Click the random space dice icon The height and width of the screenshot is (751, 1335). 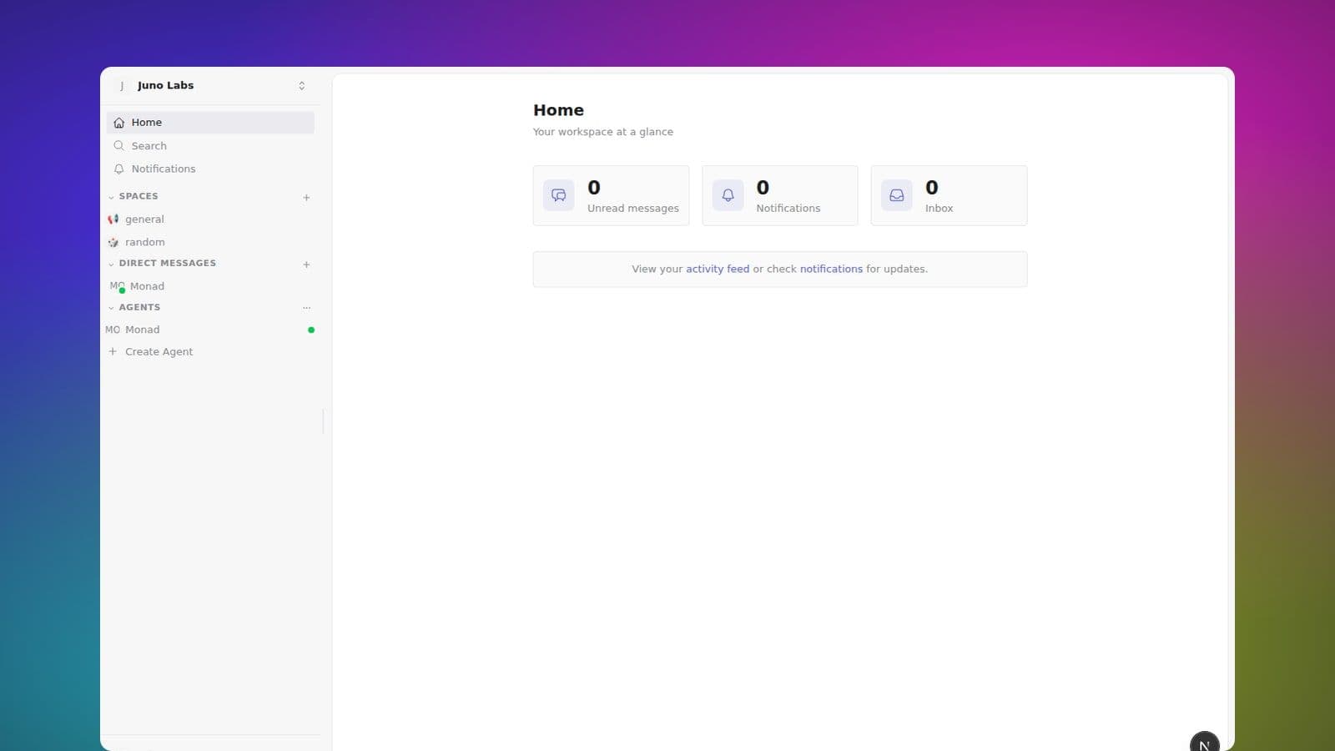(x=113, y=242)
